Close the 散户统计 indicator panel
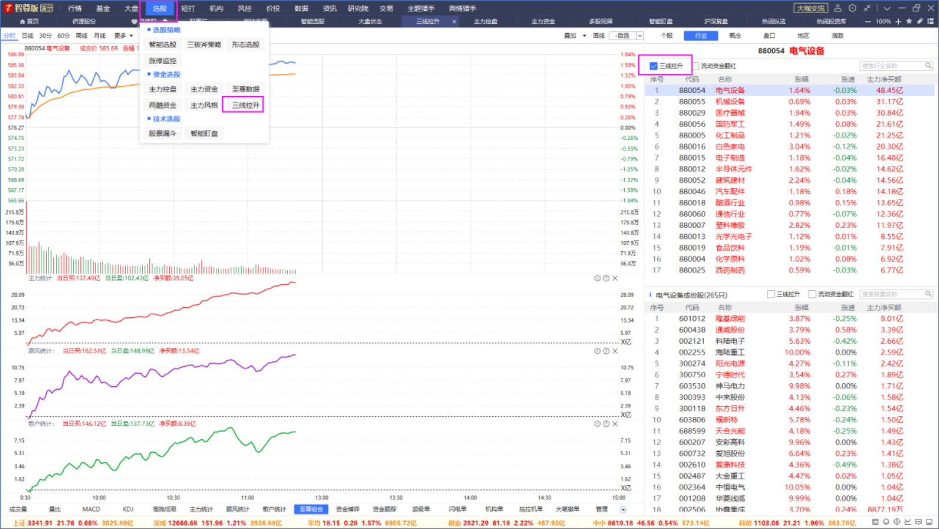 pyautogui.click(x=615, y=423)
